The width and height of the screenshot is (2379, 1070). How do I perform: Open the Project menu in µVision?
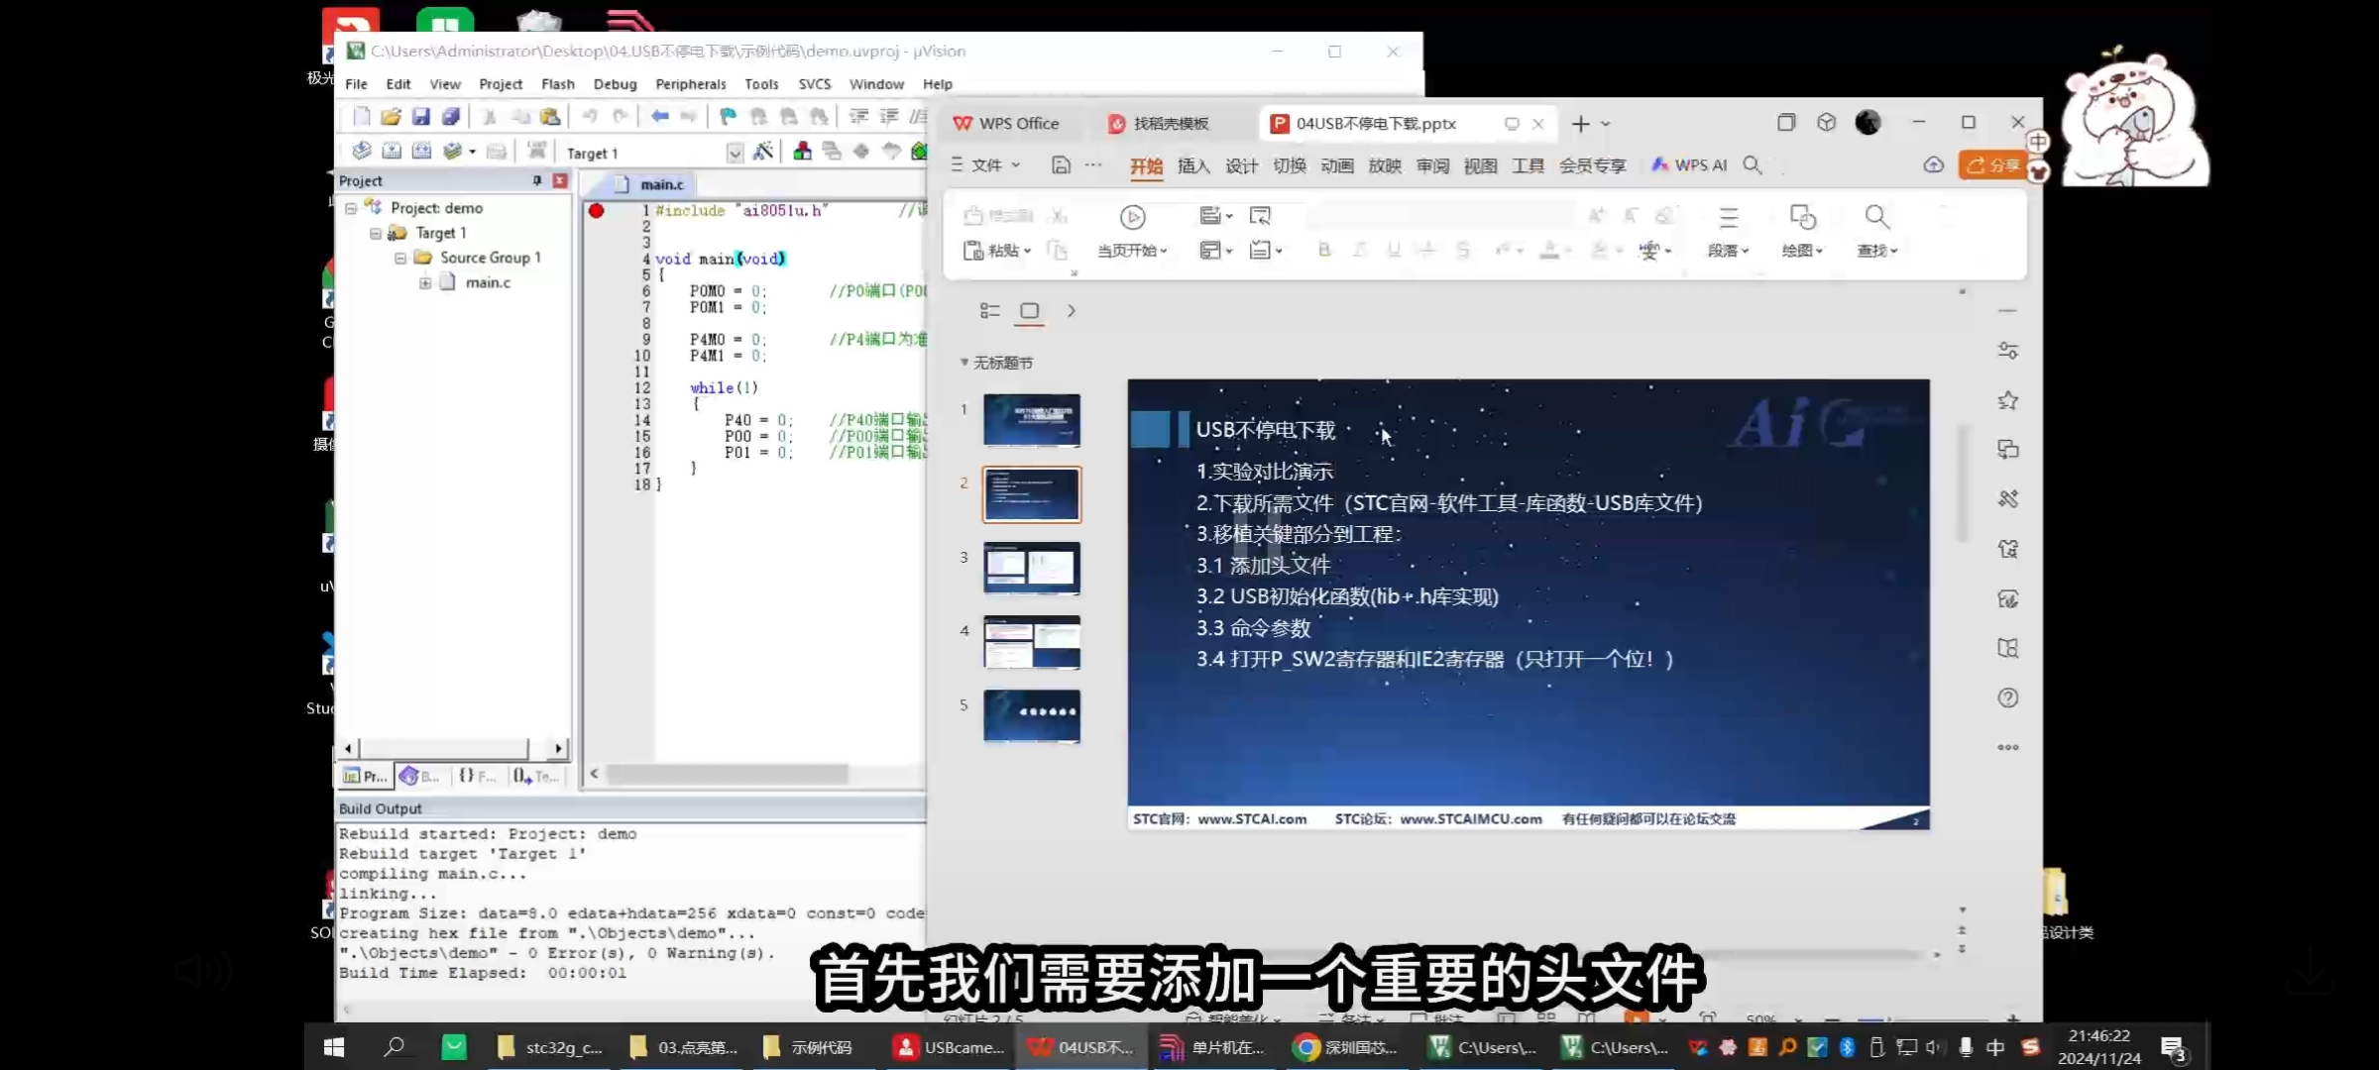501,84
